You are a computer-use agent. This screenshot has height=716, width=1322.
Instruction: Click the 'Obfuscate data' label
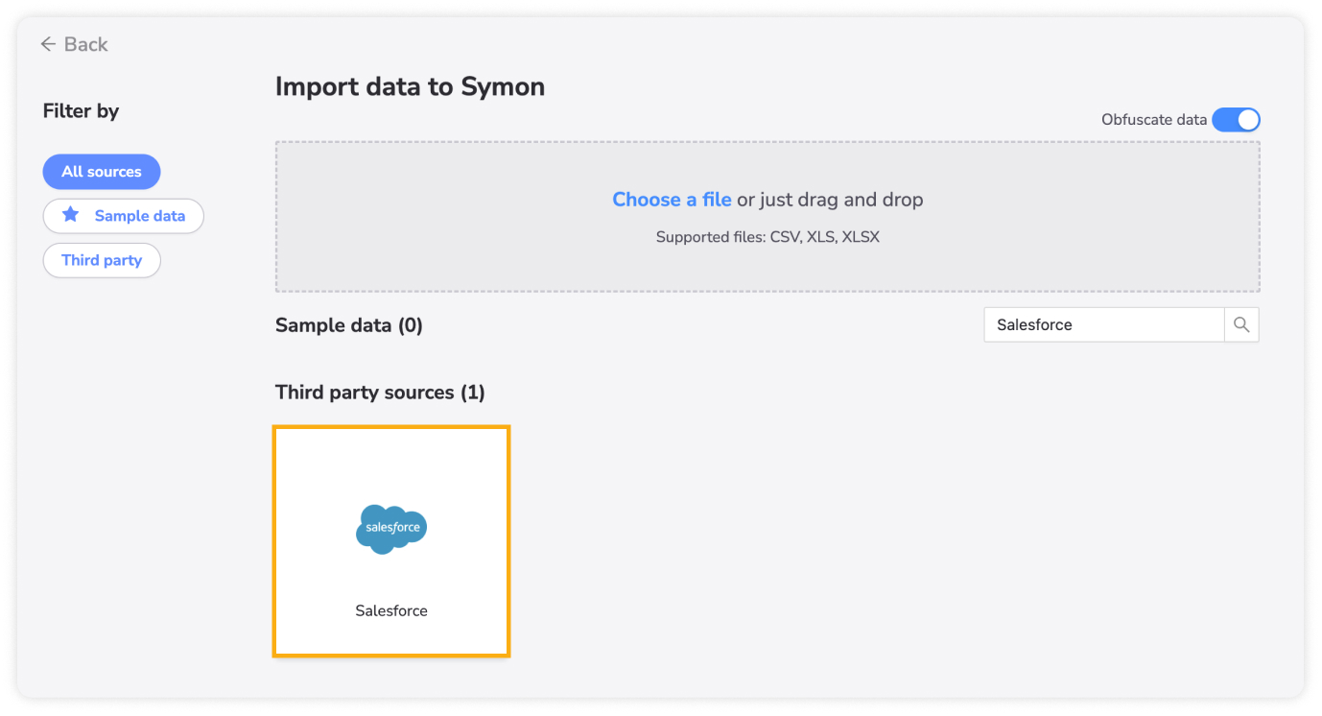(1154, 120)
